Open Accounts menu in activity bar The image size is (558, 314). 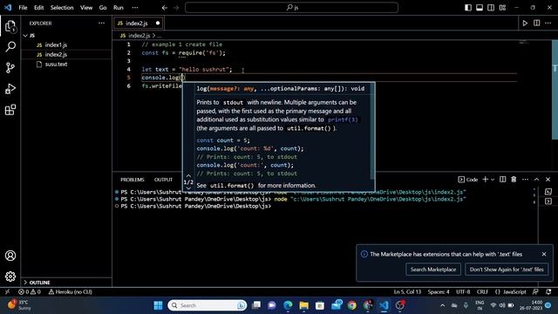[10, 256]
